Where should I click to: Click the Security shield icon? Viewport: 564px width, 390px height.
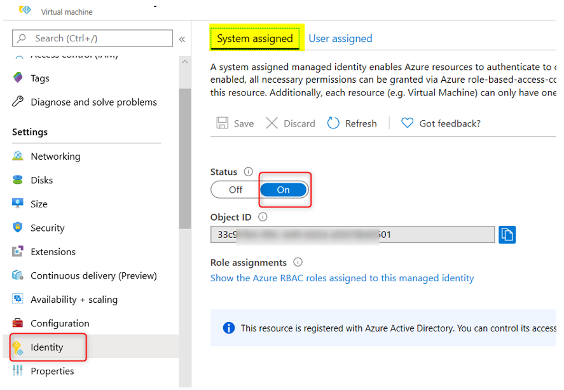coord(18,227)
